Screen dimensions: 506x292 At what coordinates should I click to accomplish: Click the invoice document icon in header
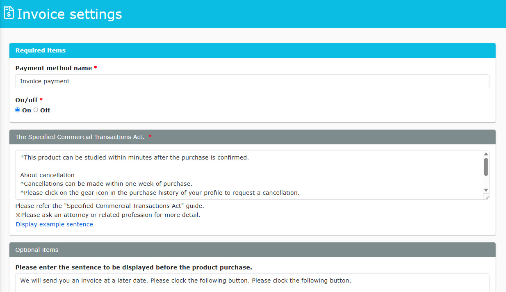pyautogui.click(x=9, y=13)
